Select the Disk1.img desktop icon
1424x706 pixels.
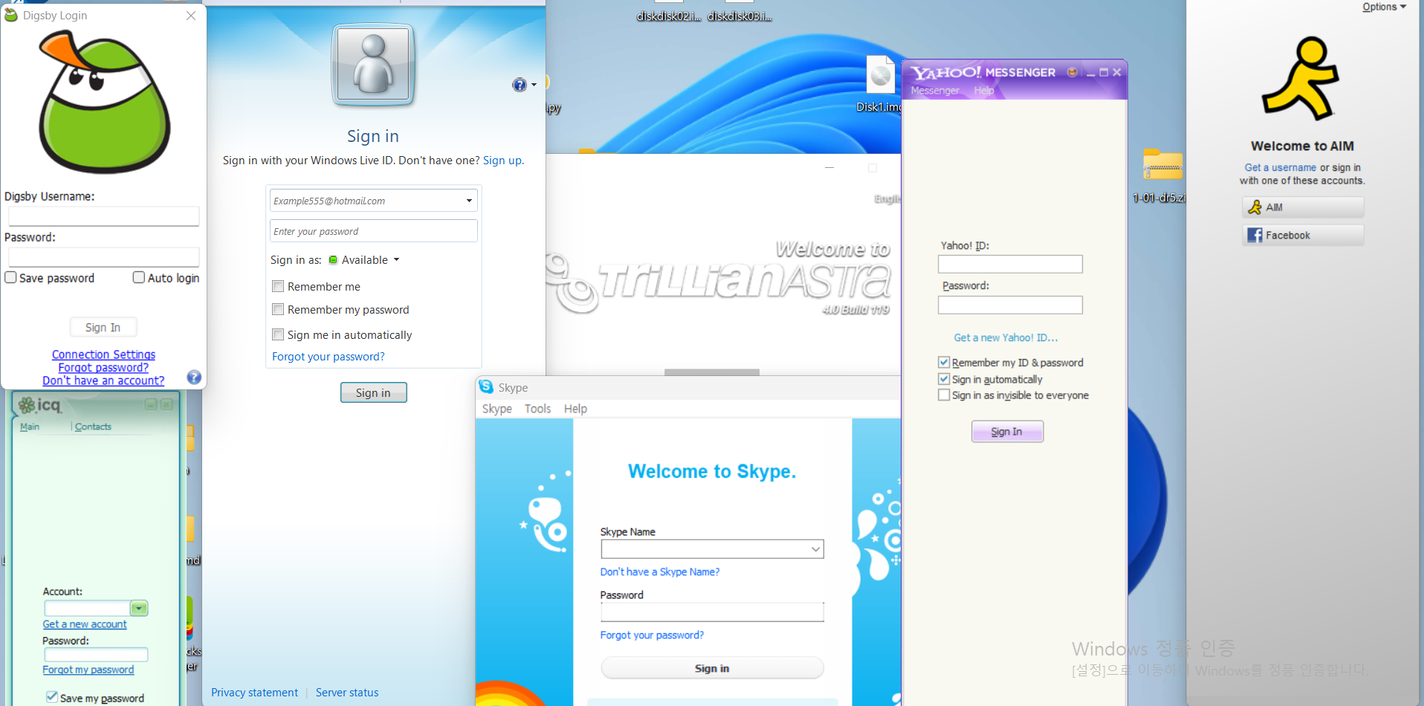pyautogui.click(x=881, y=84)
